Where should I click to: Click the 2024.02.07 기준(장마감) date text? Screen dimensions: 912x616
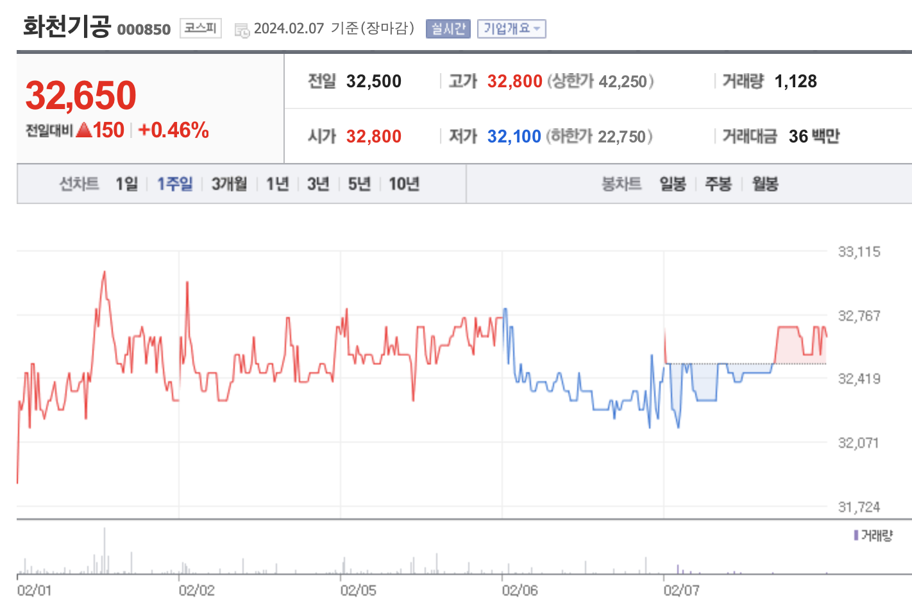pos(334,29)
